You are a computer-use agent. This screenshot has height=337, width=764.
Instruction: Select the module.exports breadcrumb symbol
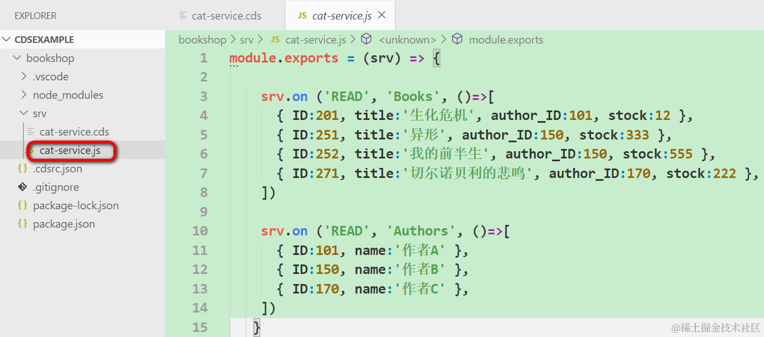coord(506,40)
